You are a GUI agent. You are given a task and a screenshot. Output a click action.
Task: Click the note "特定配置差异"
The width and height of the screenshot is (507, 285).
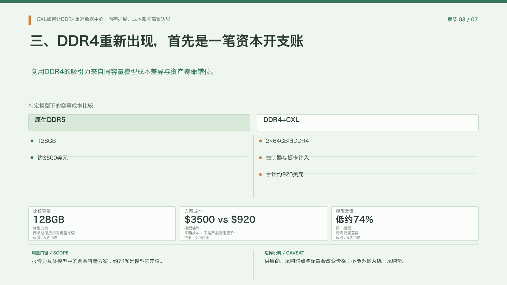tap(347, 233)
